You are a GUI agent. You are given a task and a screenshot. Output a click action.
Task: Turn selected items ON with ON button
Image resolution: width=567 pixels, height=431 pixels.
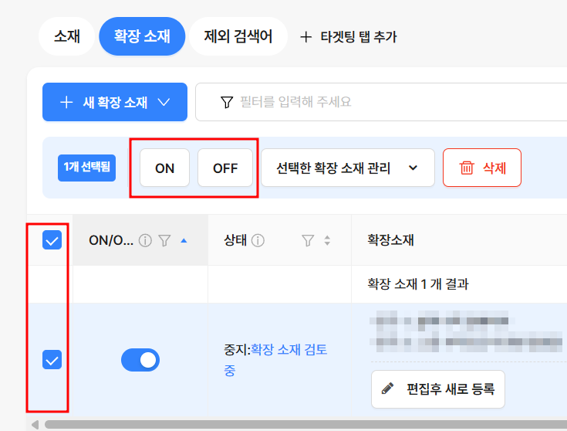coord(164,168)
